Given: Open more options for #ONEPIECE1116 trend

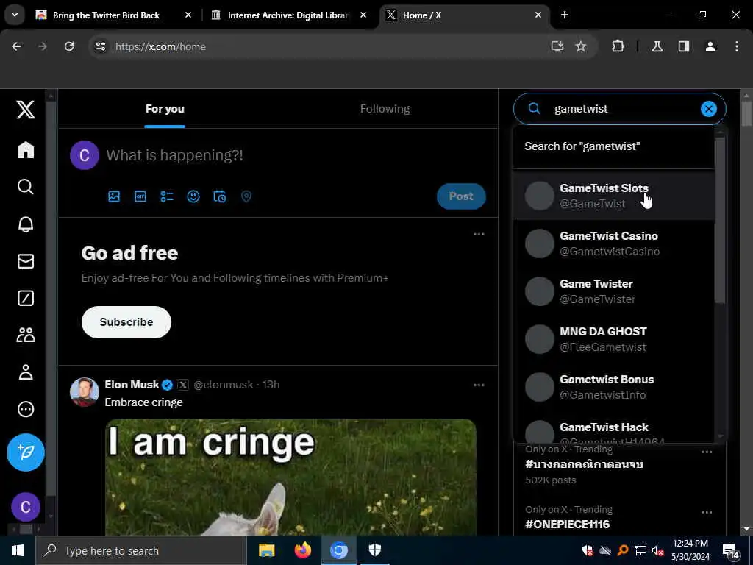Looking at the screenshot, I should (707, 512).
